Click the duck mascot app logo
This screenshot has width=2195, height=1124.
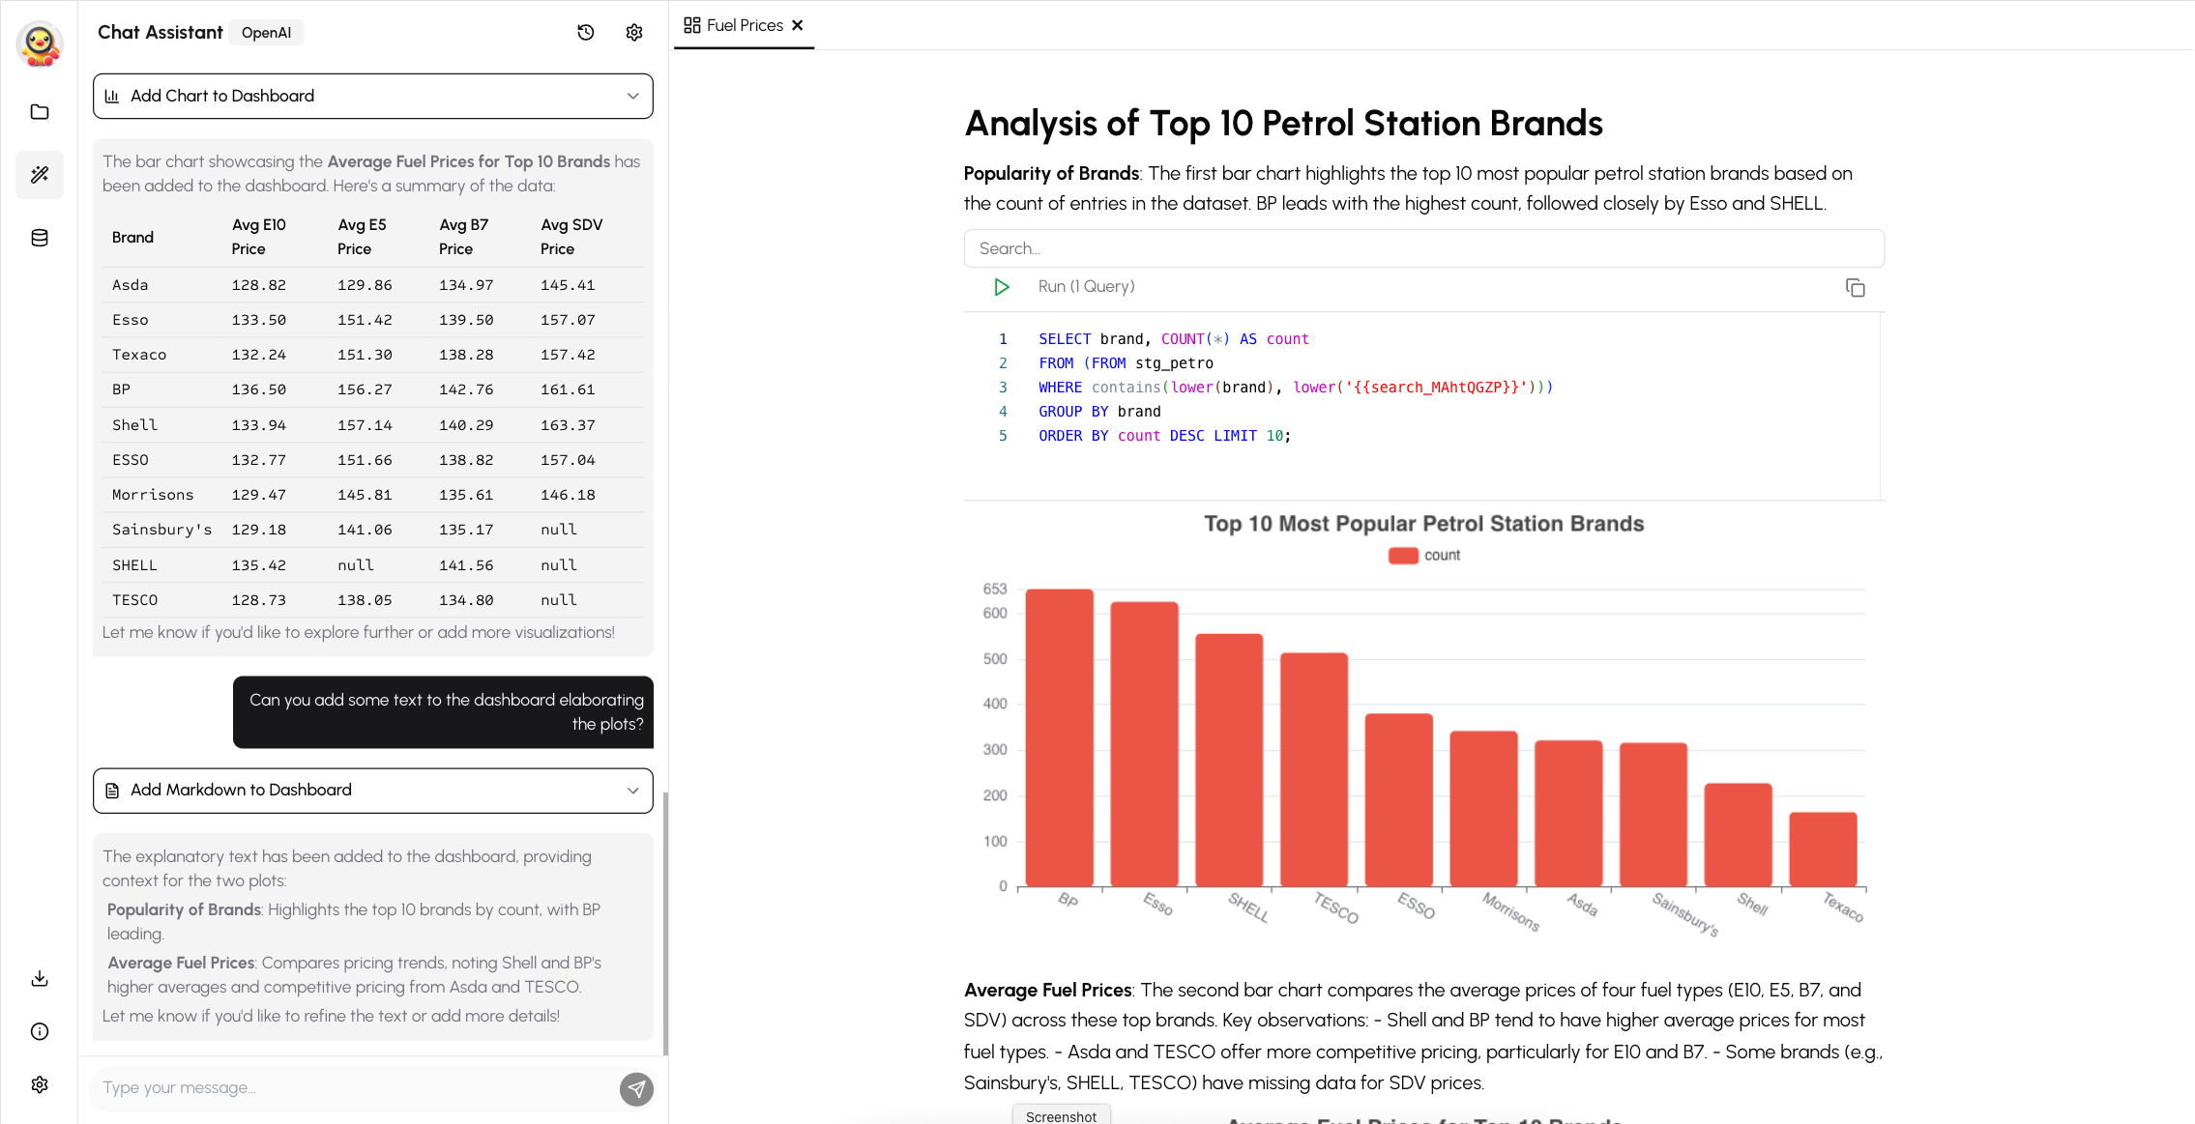coord(40,44)
